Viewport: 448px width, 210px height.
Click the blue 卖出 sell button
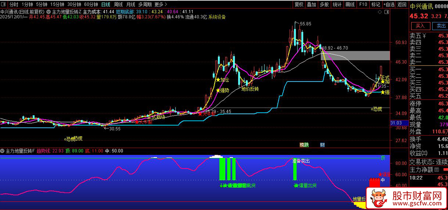pos(440,26)
